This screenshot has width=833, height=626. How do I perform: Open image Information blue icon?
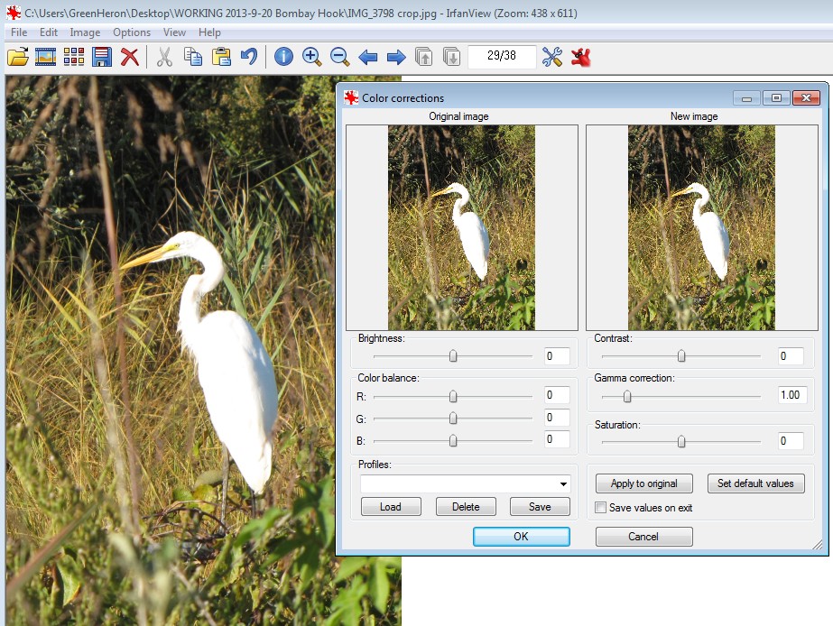coord(283,57)
